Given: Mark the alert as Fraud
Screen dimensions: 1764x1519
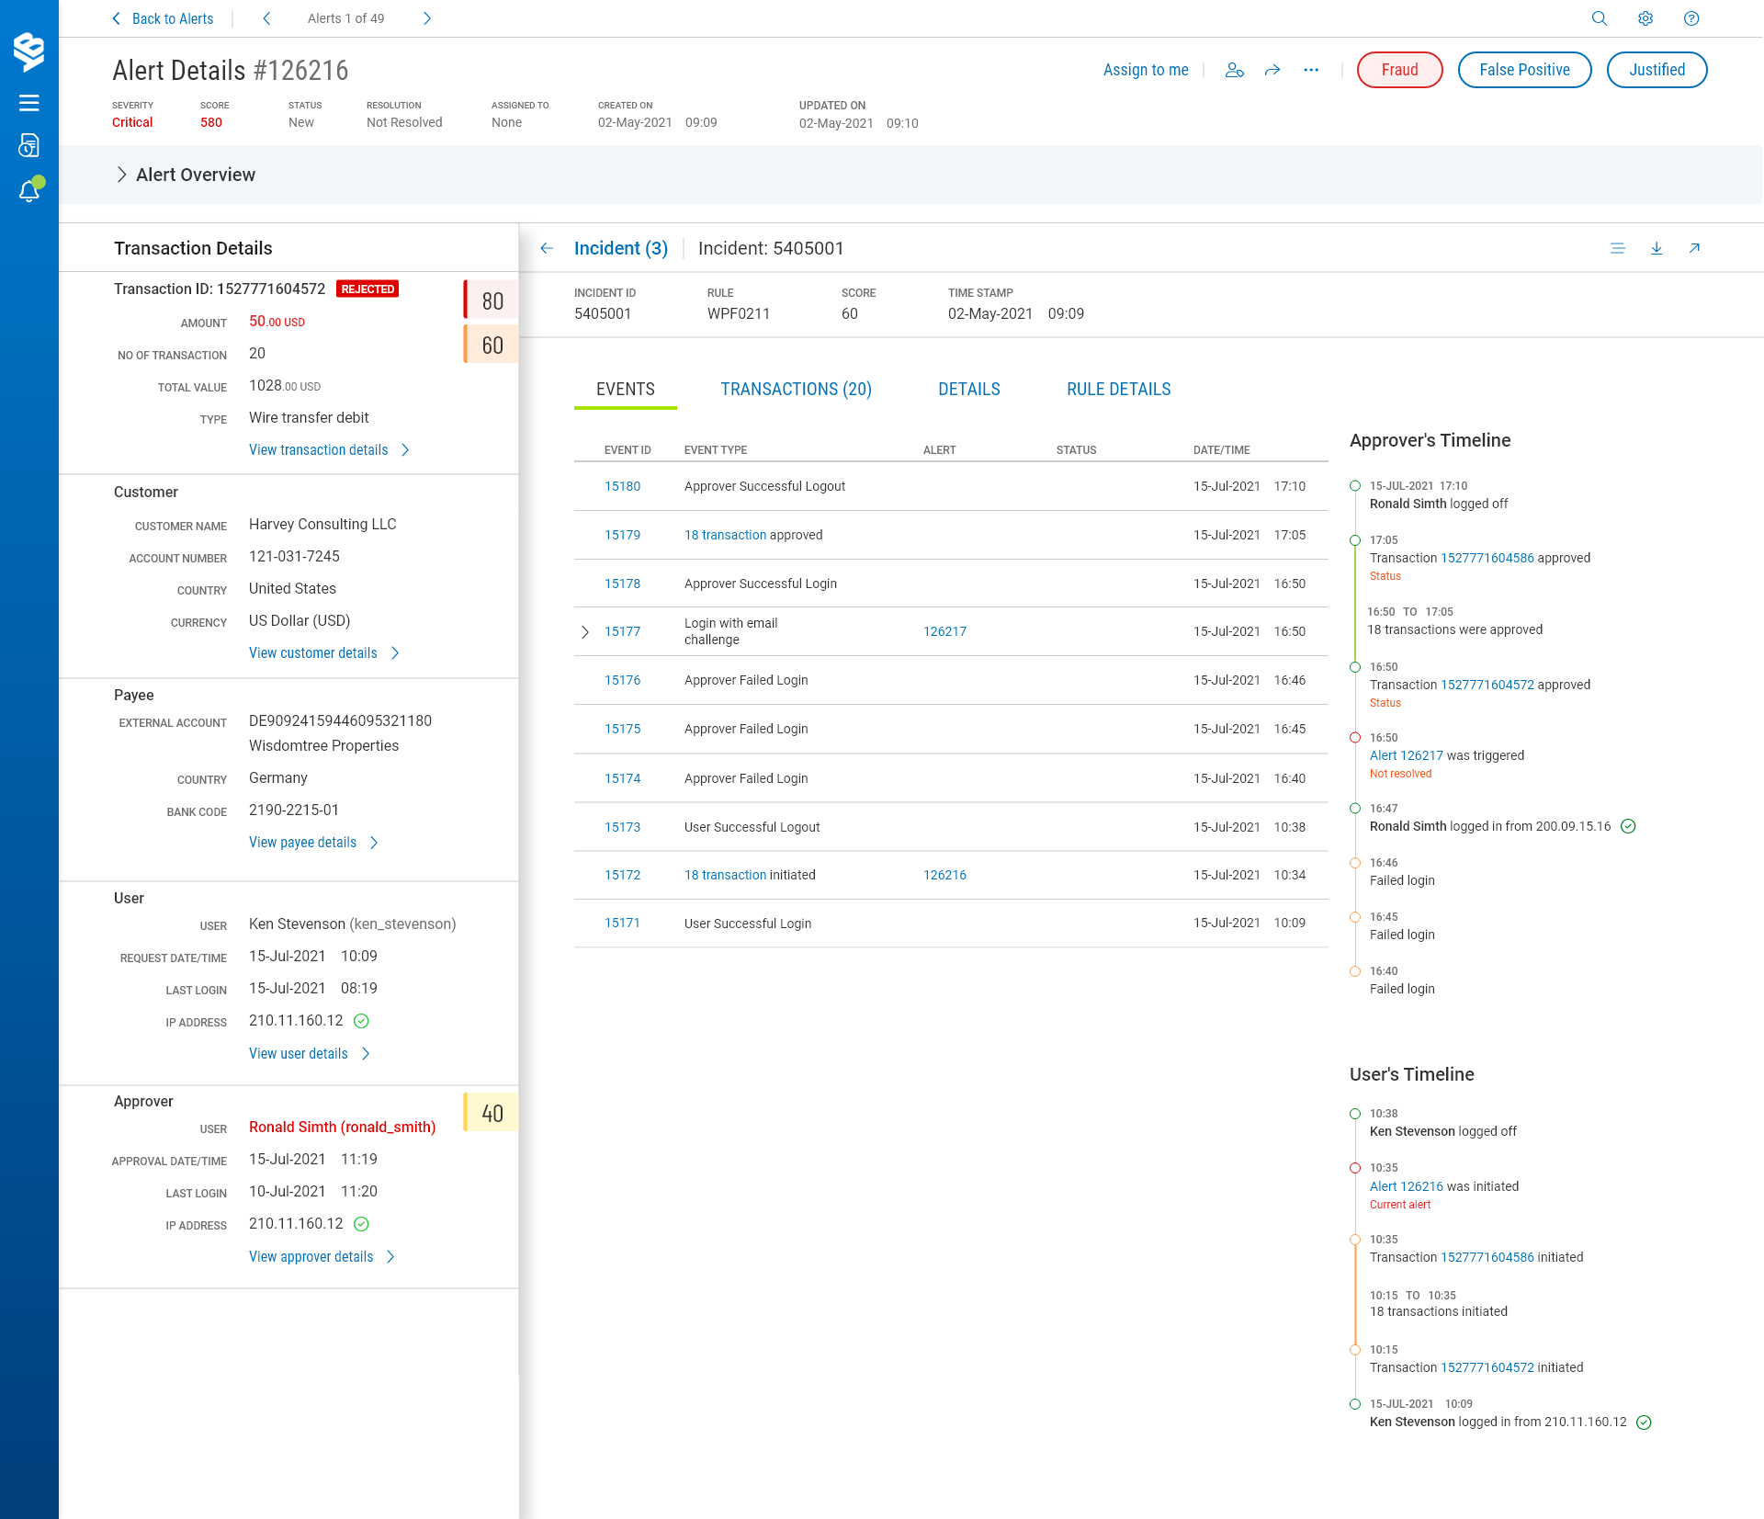Looking at the screenshot, I should (1399, 70).
